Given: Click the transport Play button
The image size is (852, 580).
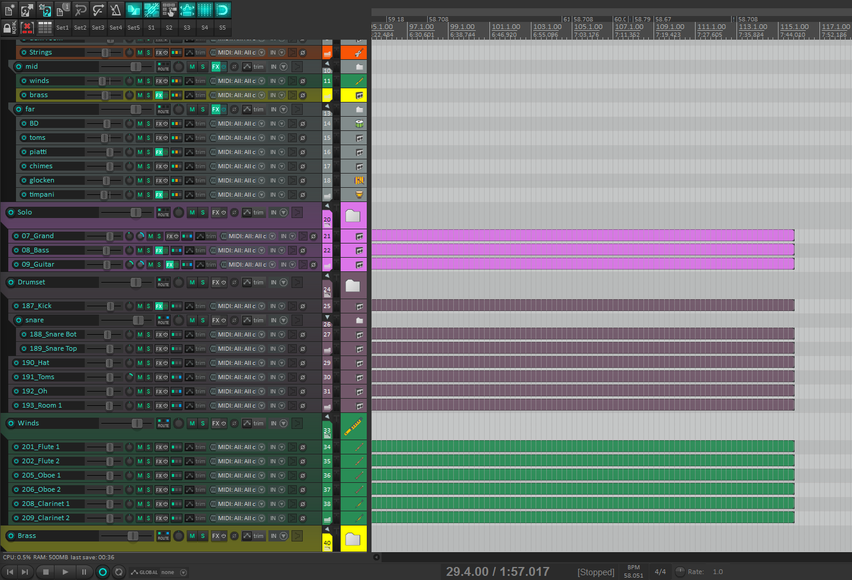Looking at the screenshot, I should click(x=65, y=572).
